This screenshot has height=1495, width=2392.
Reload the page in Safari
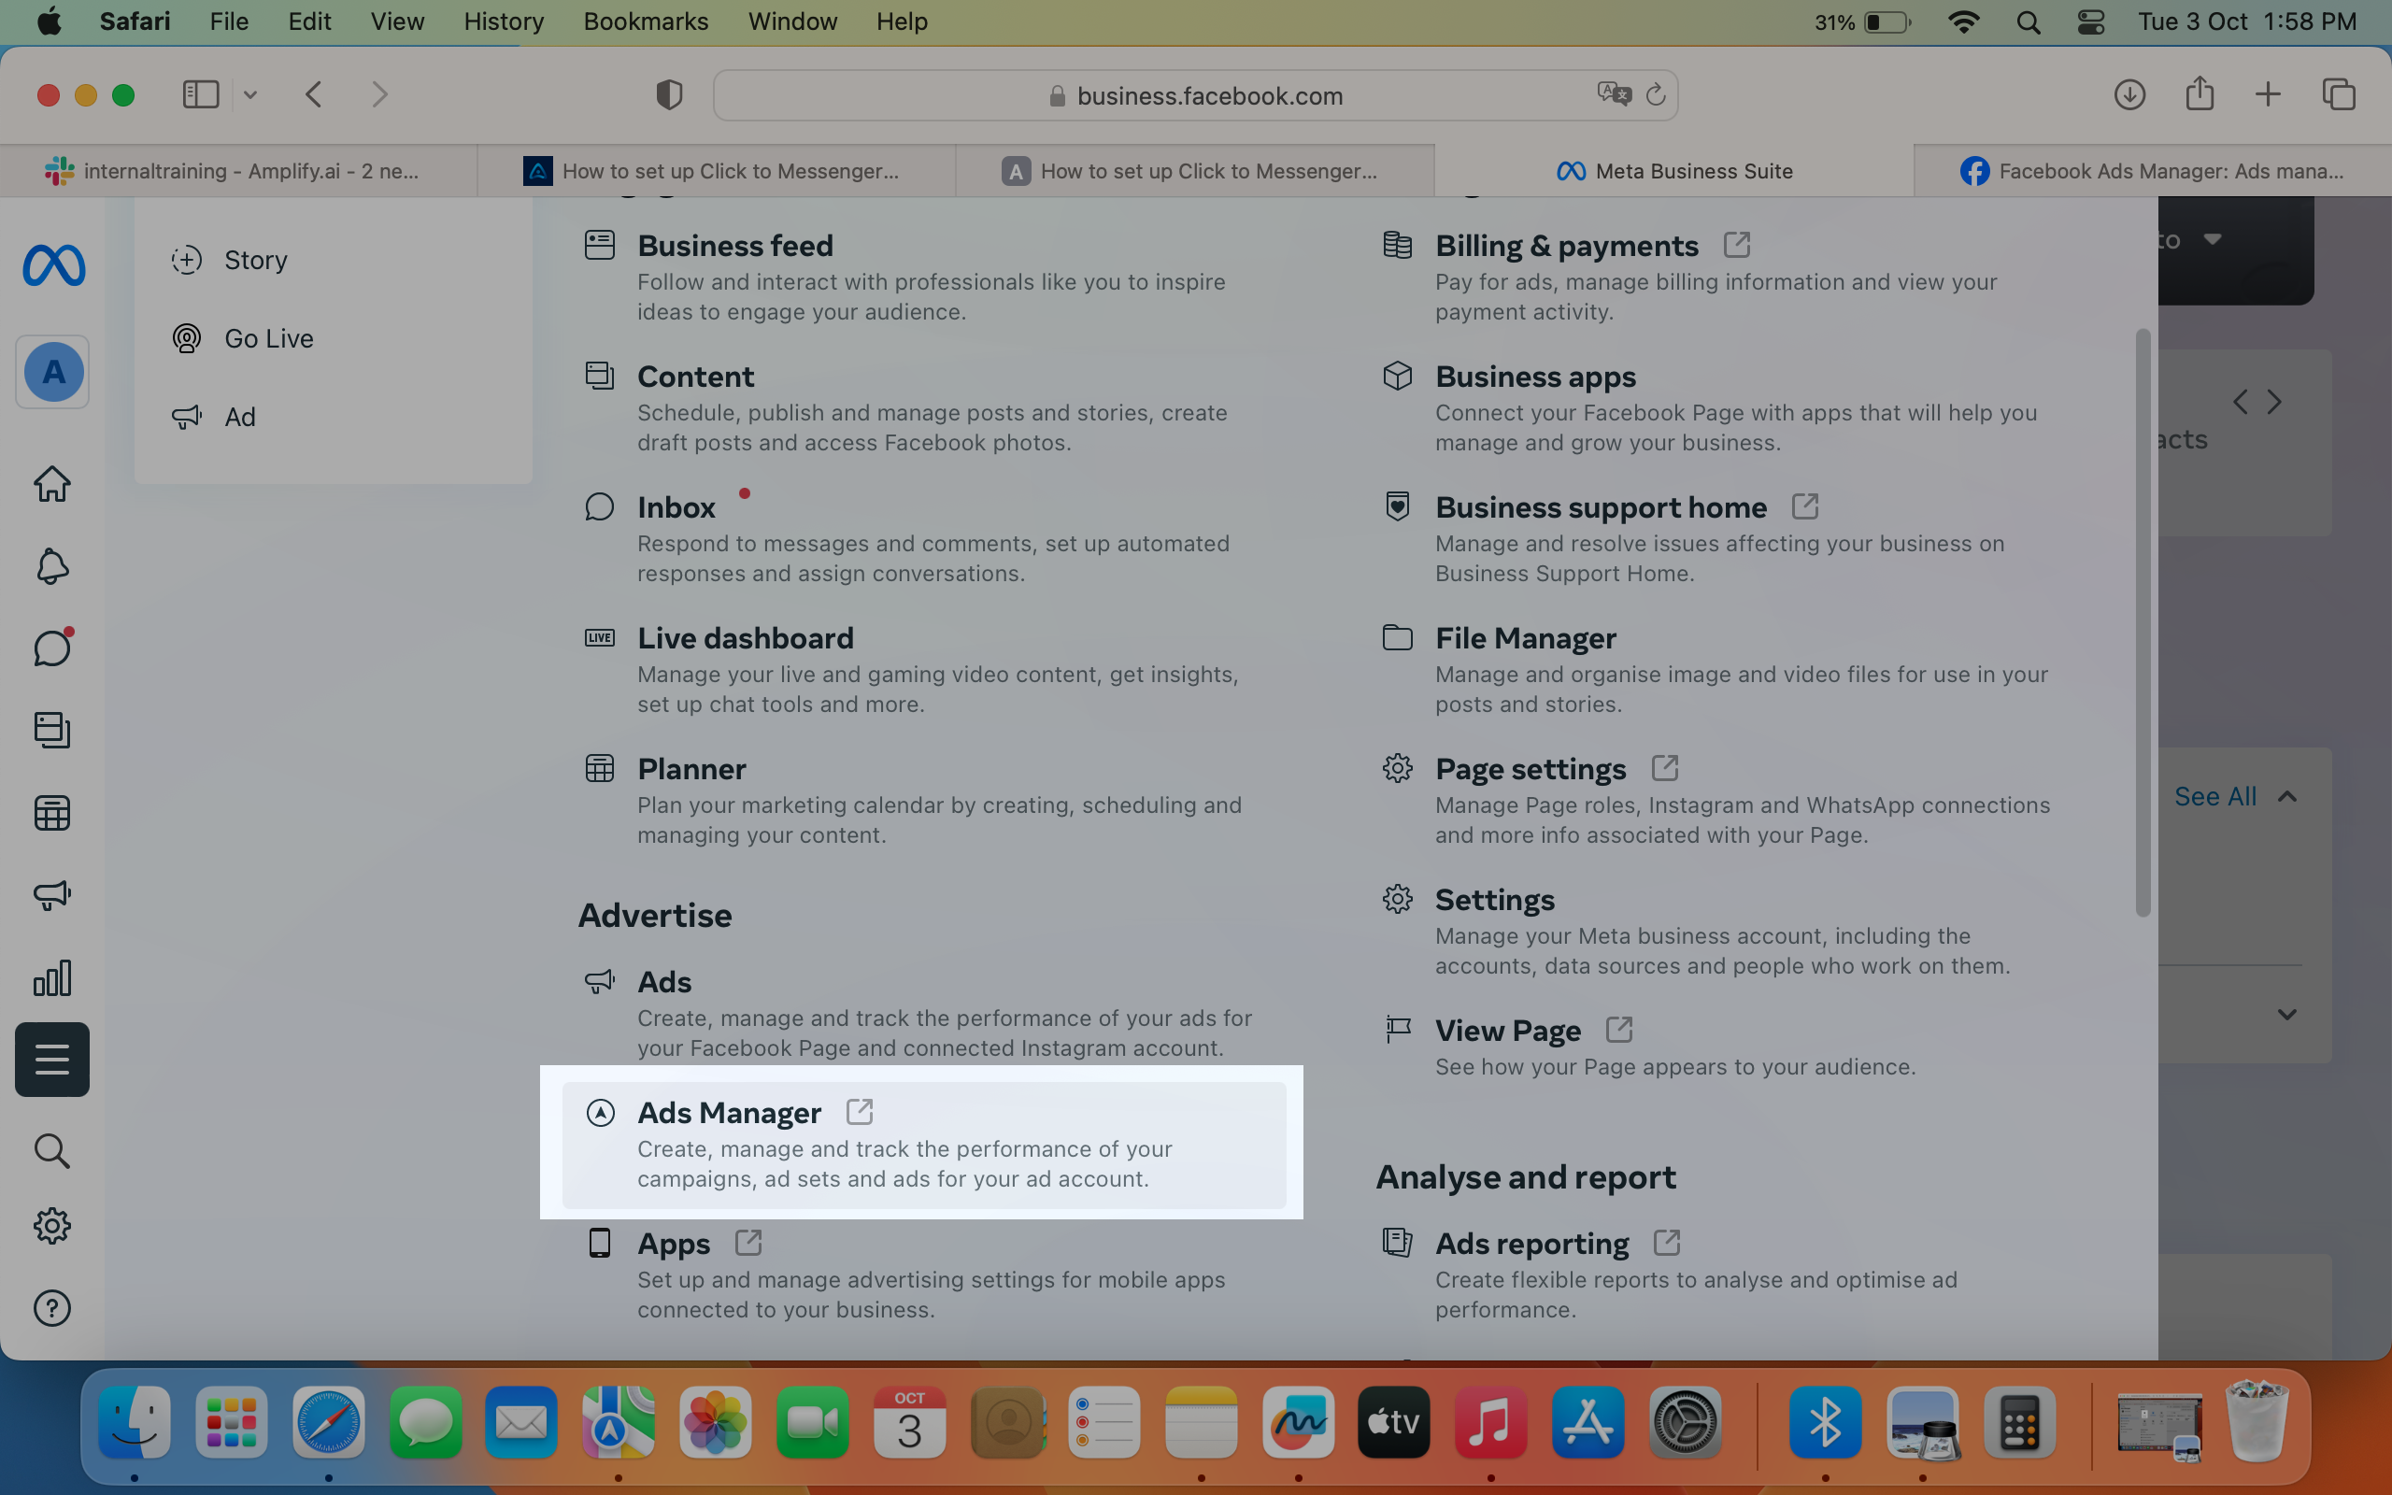tap(1656, 95)
